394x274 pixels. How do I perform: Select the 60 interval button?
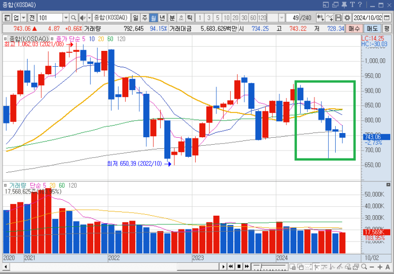point(253,18)
